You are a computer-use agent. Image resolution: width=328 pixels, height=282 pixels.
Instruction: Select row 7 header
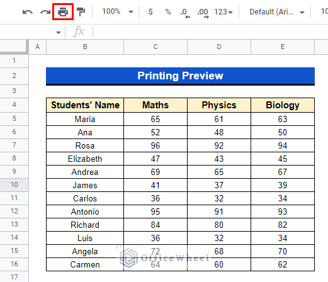pyautogui.click(x=14, y=145)
